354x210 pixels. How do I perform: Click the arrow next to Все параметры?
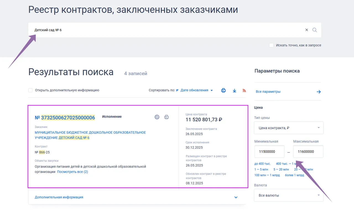319,92
